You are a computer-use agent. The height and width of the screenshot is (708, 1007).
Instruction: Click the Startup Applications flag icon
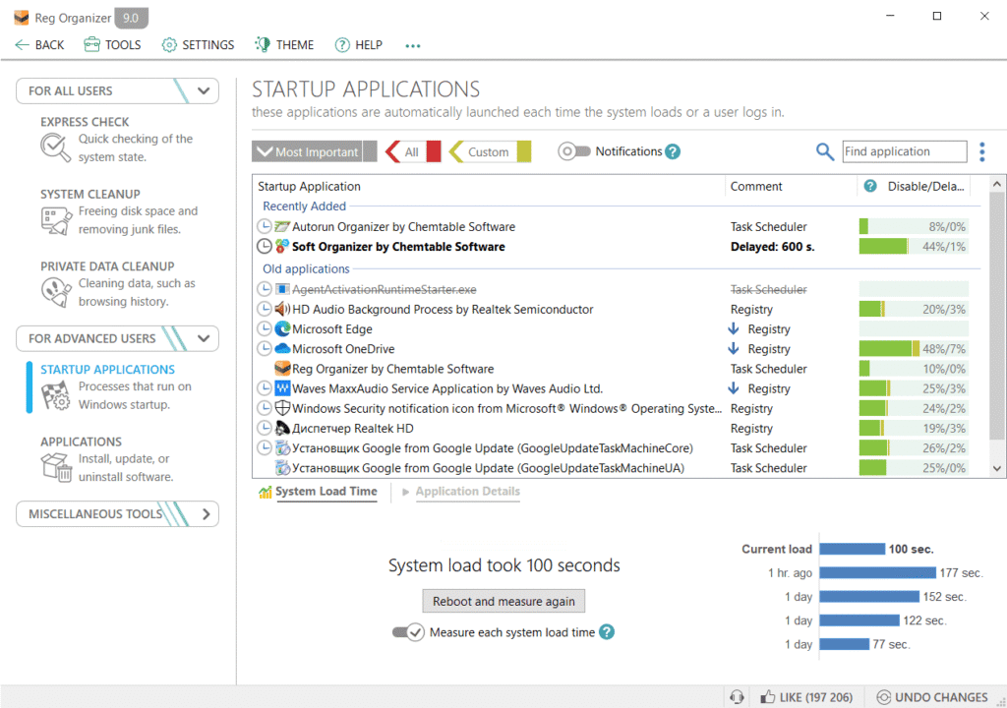click(56, 395)
